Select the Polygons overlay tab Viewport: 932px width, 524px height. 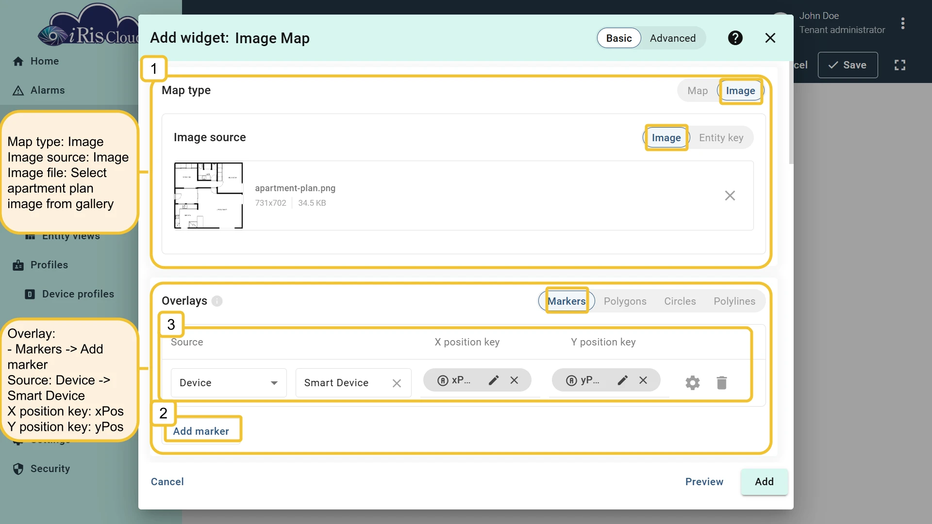click(625, 301)
